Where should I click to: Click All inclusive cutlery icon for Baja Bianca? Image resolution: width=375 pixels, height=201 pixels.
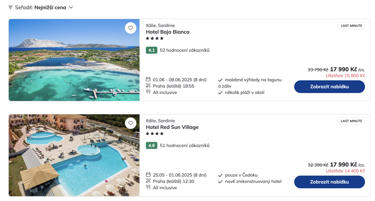coord(148,92)
